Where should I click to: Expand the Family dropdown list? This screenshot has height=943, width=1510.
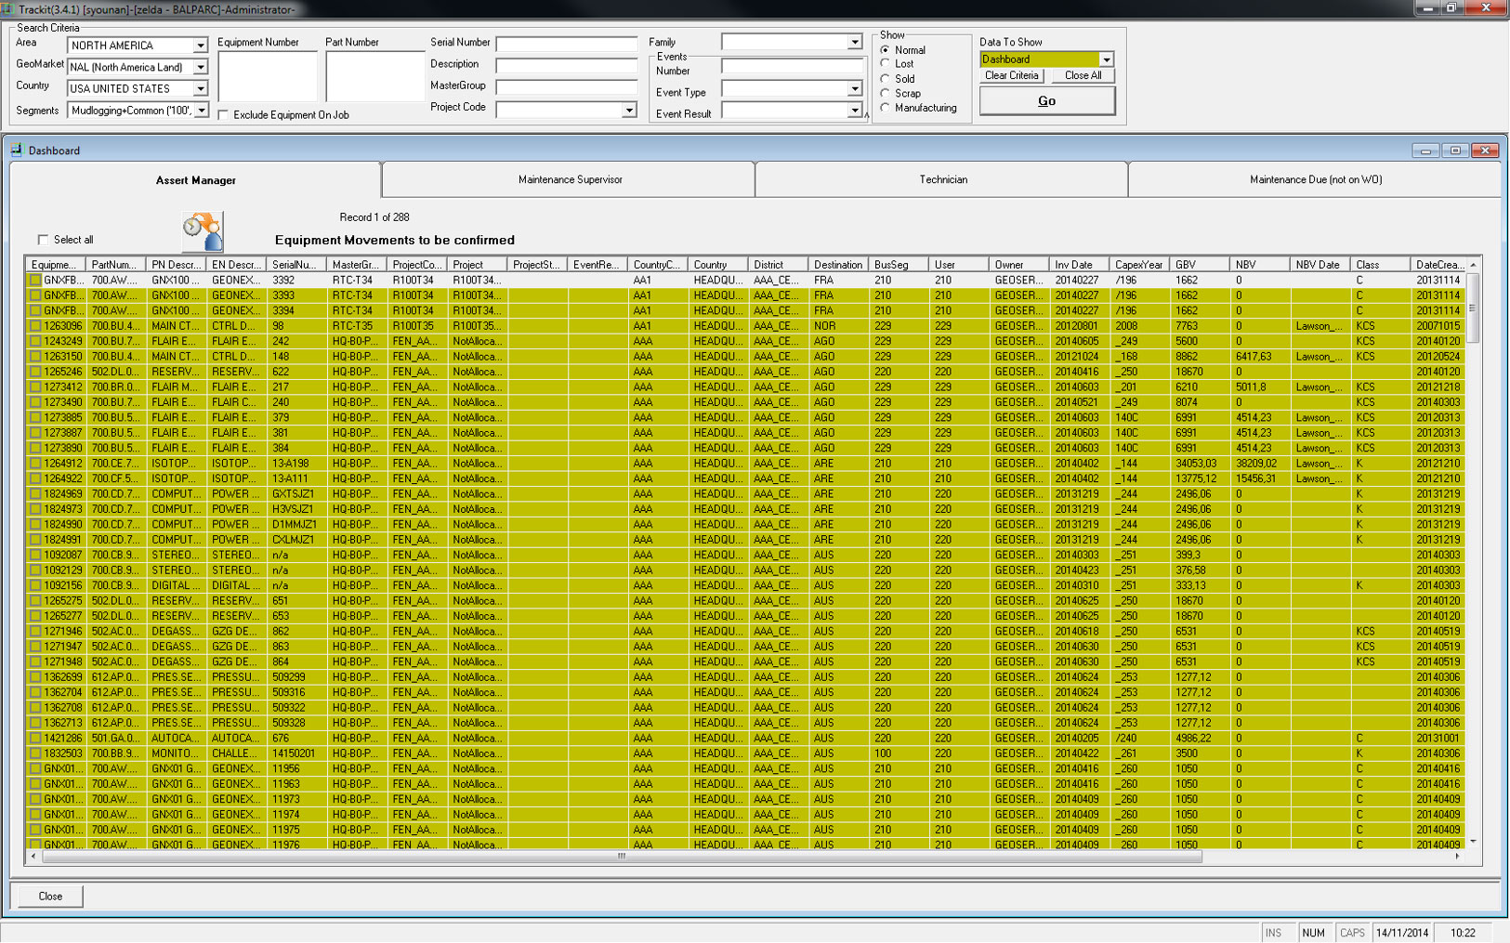[854, 42]
